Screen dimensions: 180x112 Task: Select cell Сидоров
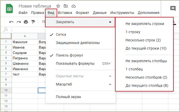coord(25,53)
